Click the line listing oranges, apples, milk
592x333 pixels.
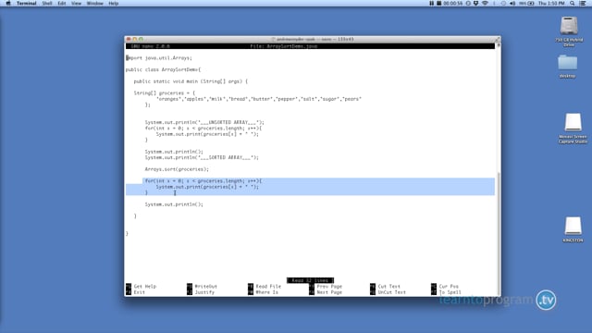pos(259,99)
